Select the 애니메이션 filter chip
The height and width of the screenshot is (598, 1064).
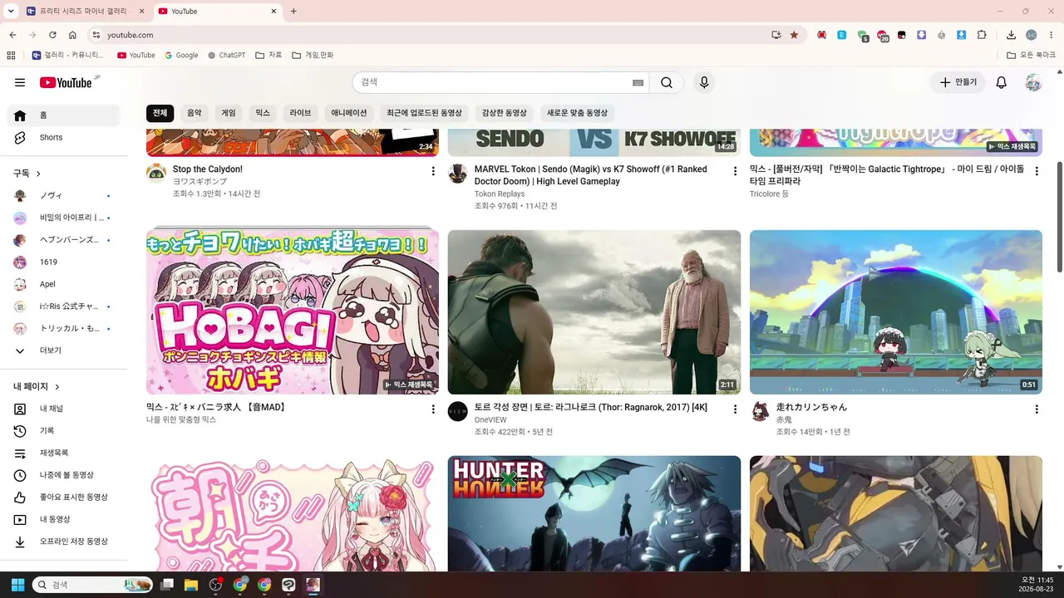349,113
